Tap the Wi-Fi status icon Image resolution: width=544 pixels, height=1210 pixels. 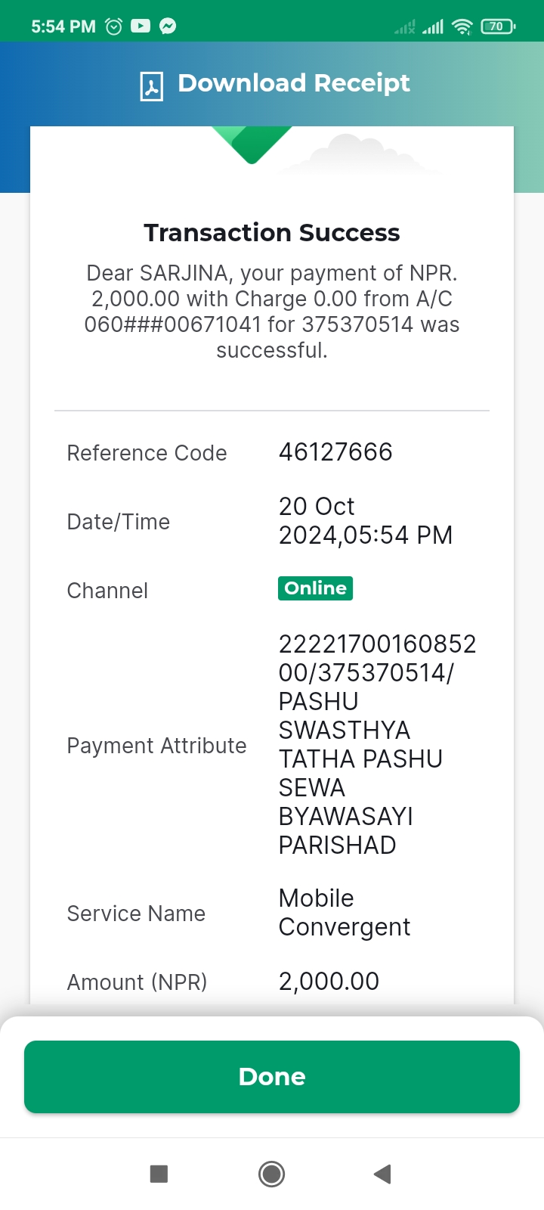click(x=462, y=26)
